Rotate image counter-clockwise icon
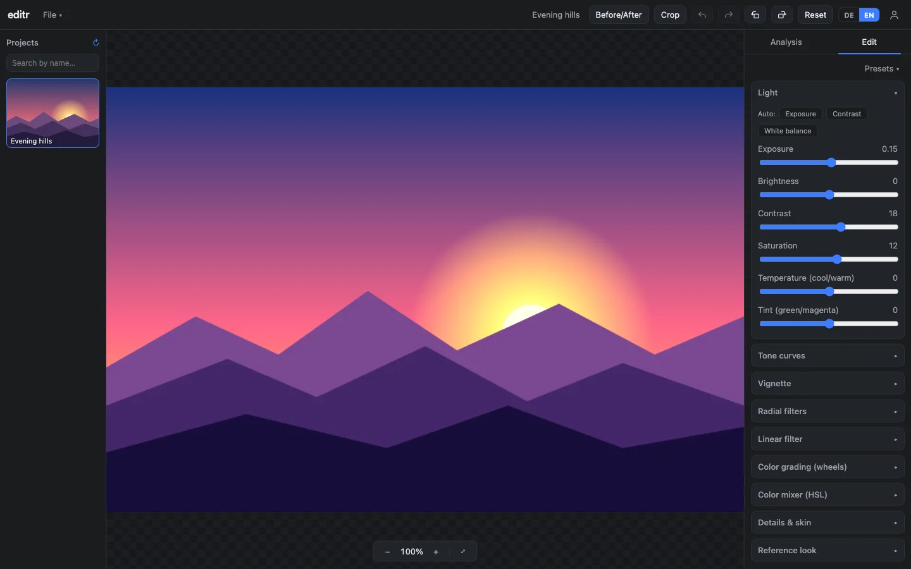 (x=755, y=15)
